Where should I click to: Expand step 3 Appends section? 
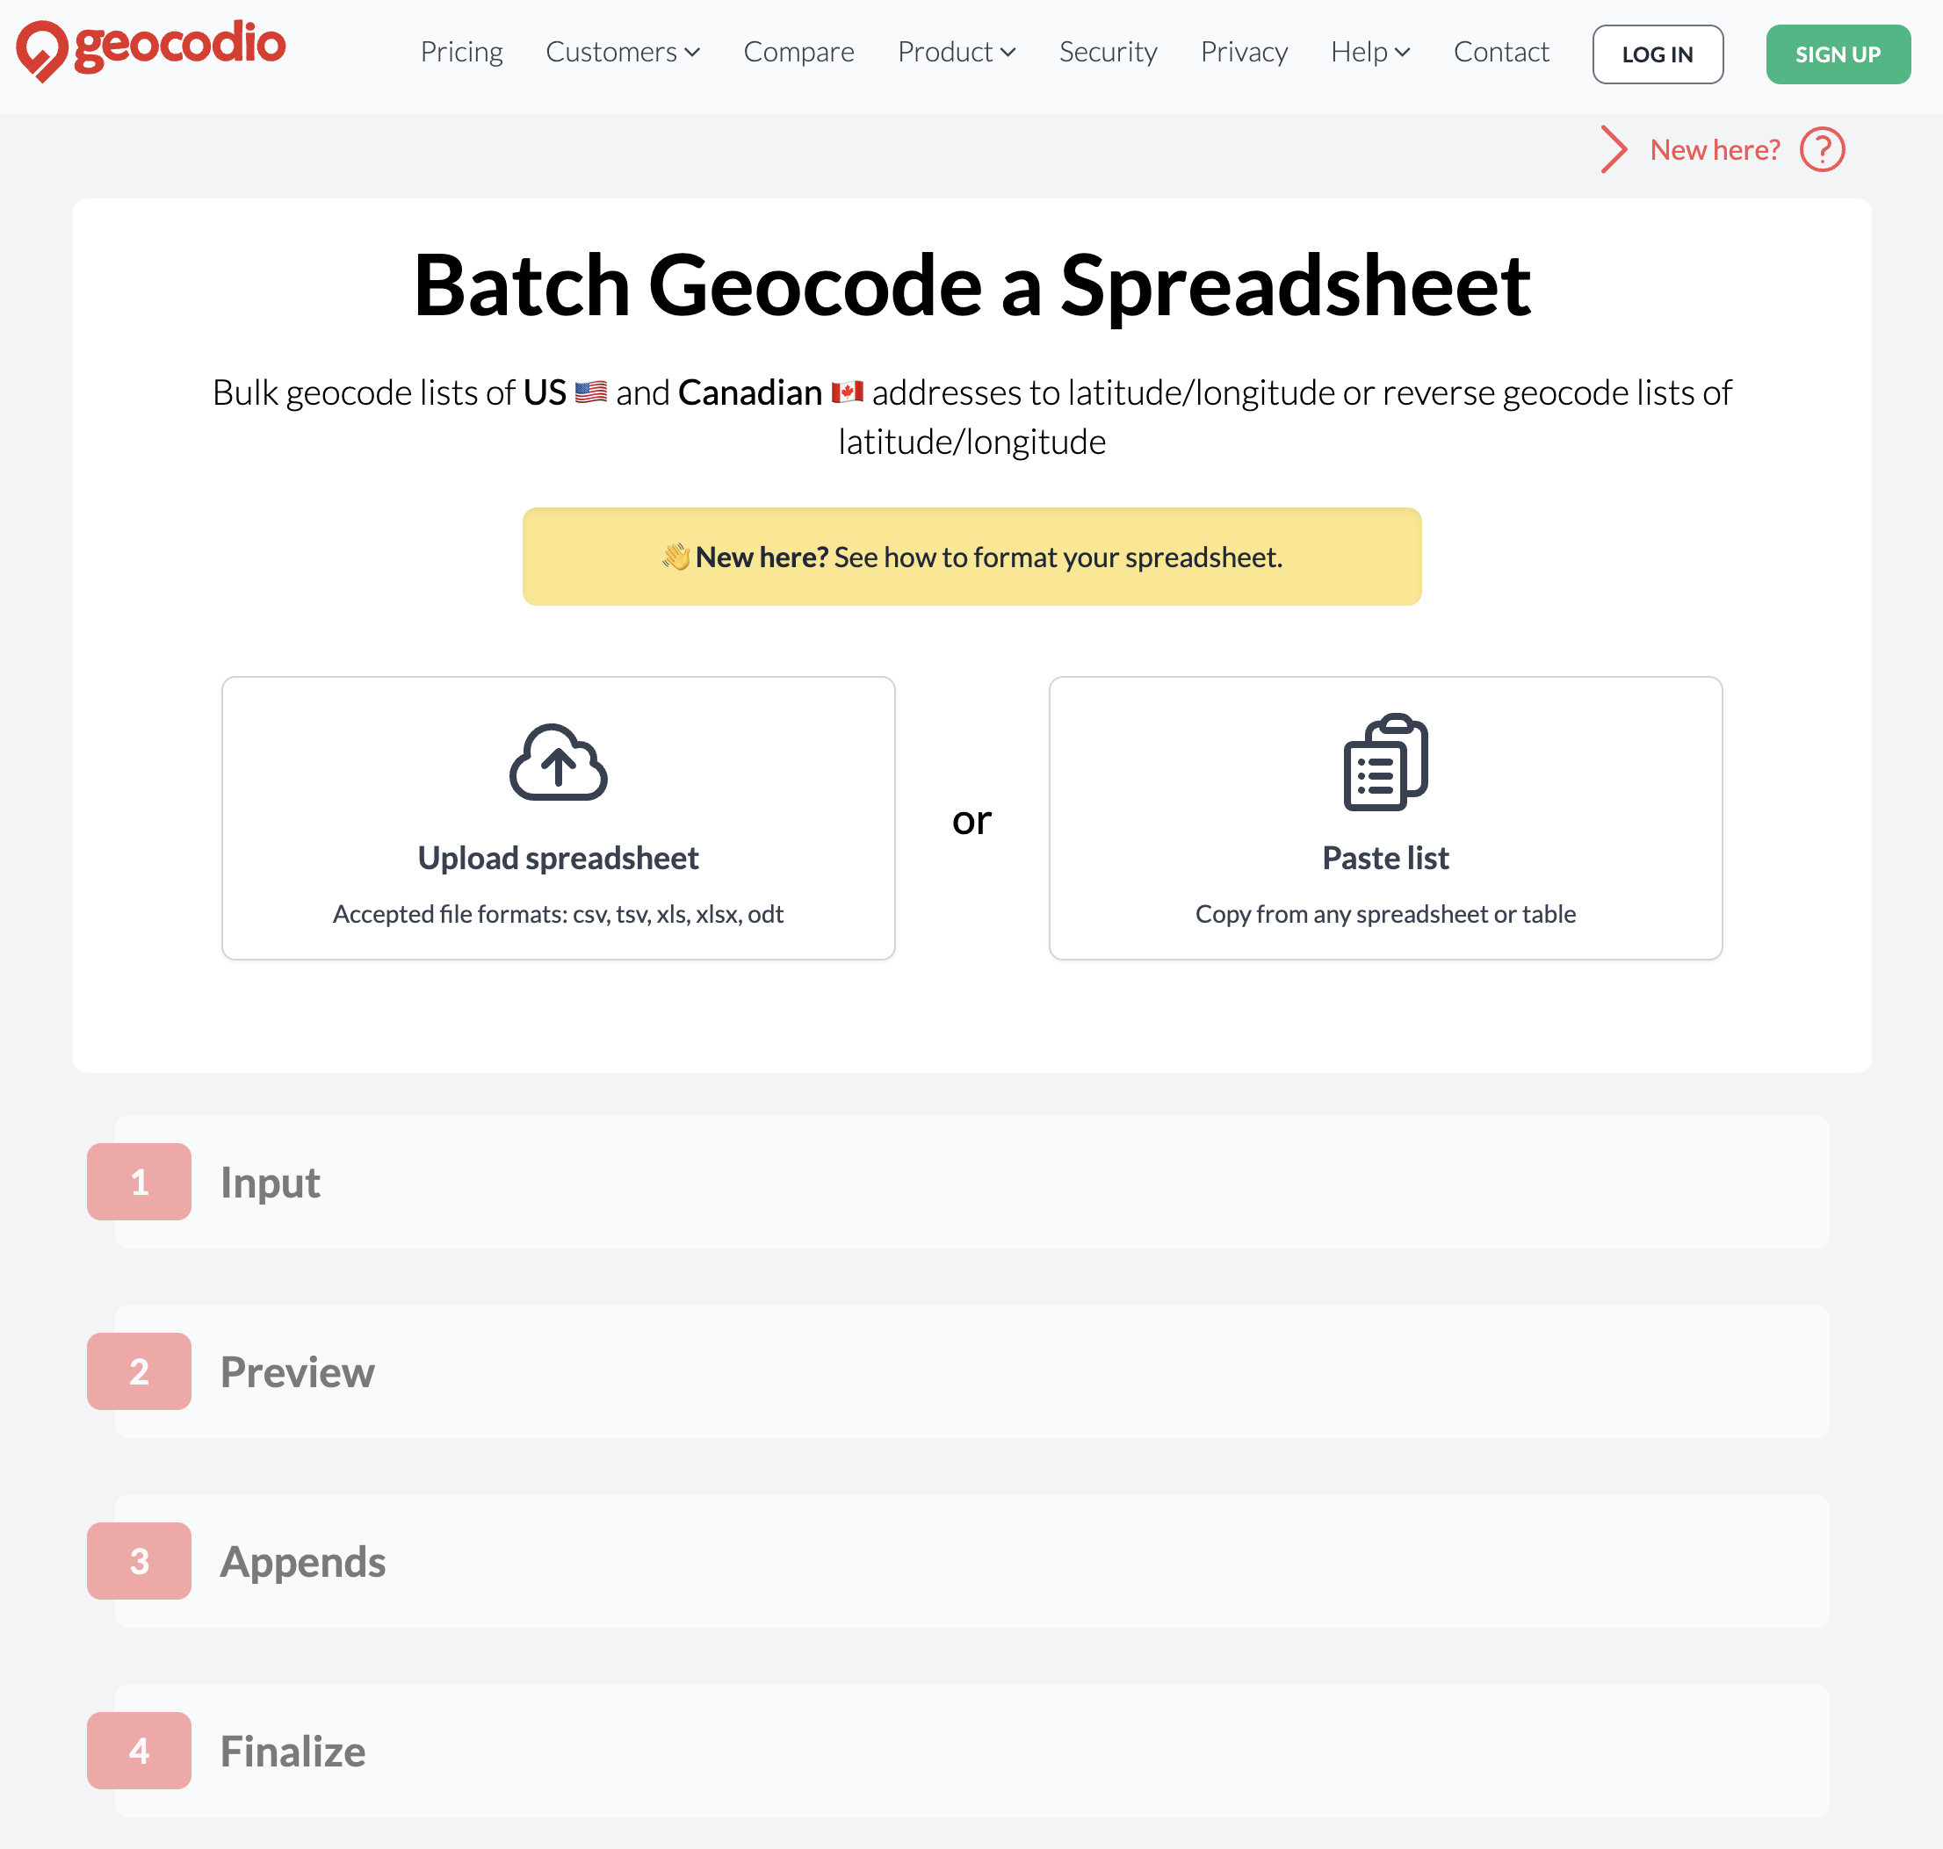tap(303, 1560)
